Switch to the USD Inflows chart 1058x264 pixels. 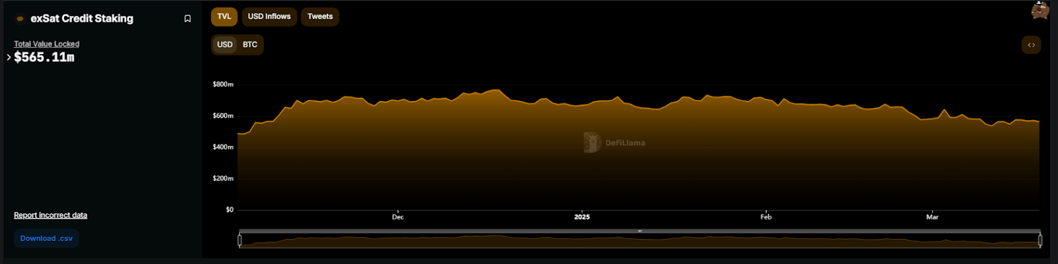tap(269, 16)
